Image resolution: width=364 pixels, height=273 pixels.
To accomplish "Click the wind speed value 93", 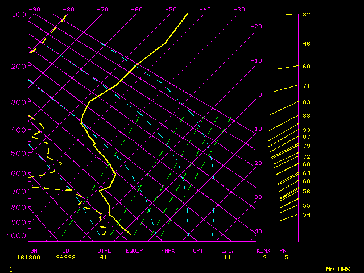I will pos(306,130).
